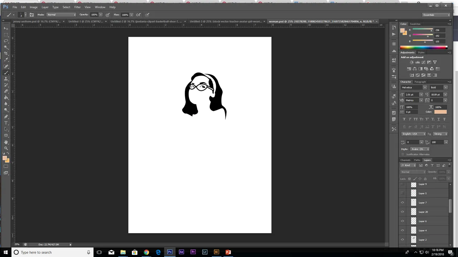Viewport: 458px width, 257px height.
Task: Switch to the Styles tab
Action: [421, 52]
